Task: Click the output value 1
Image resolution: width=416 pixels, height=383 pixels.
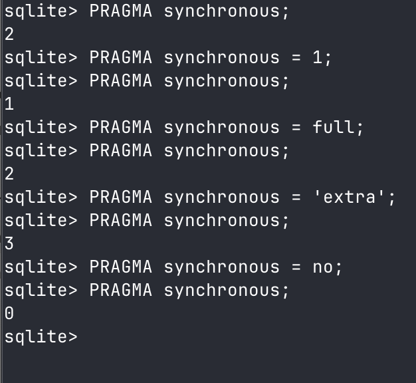Action: (x=9, y=104)
